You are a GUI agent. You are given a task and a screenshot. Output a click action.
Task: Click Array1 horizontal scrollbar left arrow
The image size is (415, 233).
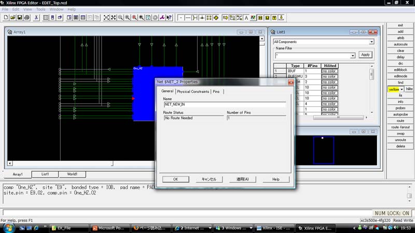10,163
